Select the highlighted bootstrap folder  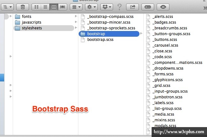109,34
